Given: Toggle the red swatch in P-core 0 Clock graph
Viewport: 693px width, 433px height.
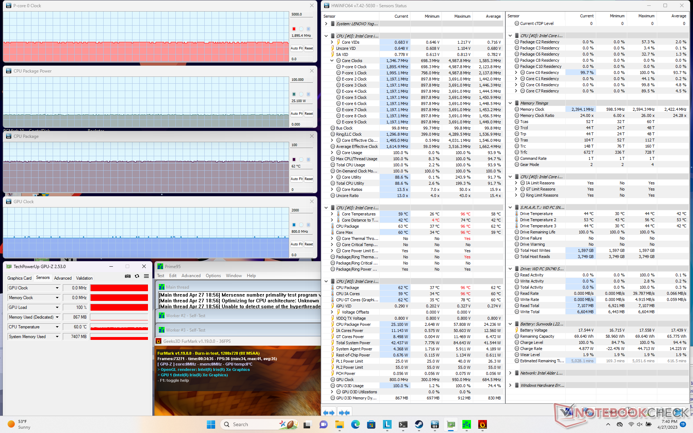Looking at the screenshot, I should pos(294,29).
